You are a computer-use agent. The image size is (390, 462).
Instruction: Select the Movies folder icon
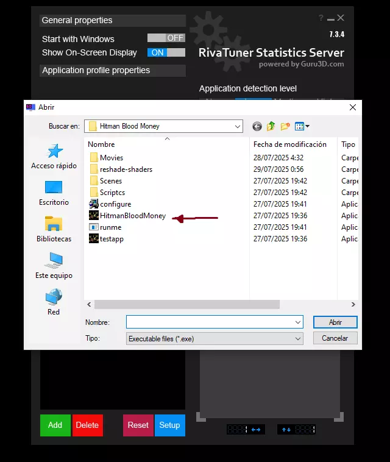(x=94, y=158)
